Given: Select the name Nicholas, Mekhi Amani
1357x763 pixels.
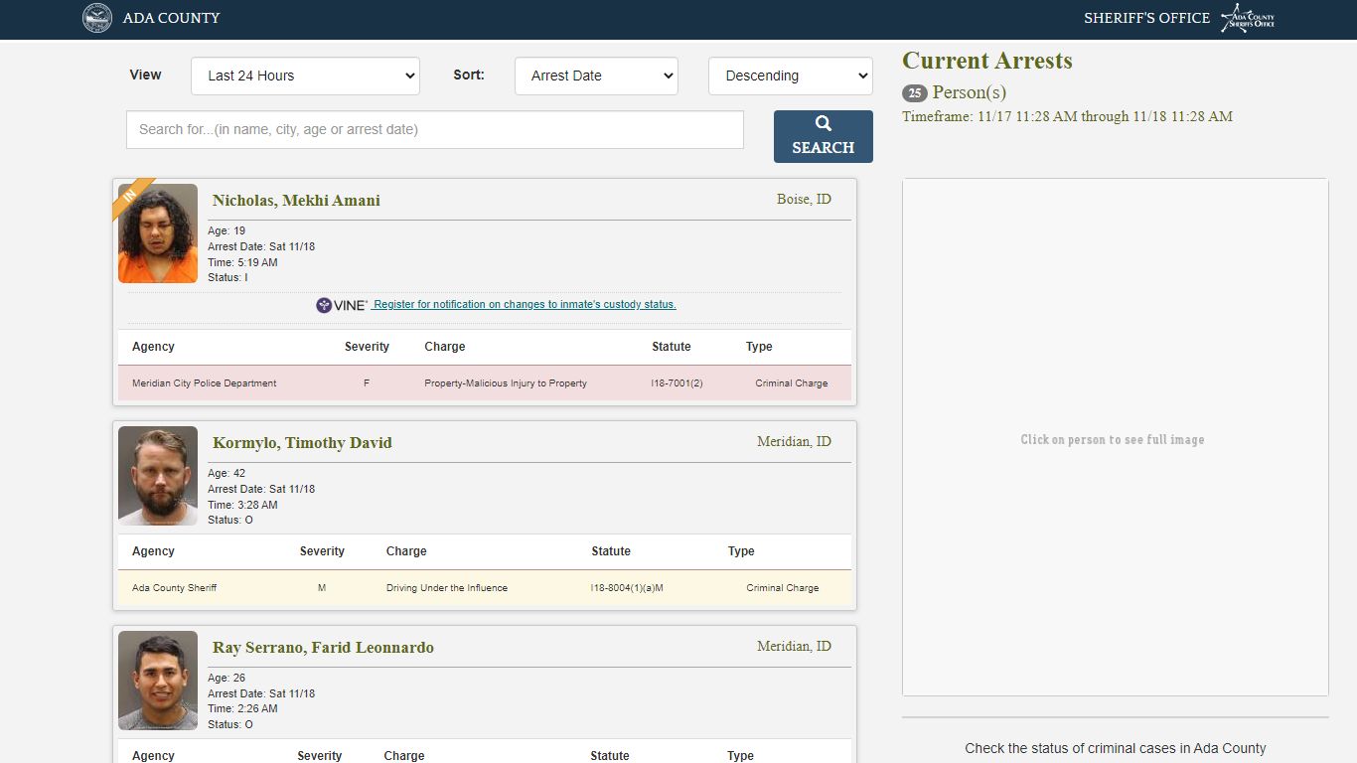Looking at the screenshot, I should pyautogui.click(x=296, y=201).
